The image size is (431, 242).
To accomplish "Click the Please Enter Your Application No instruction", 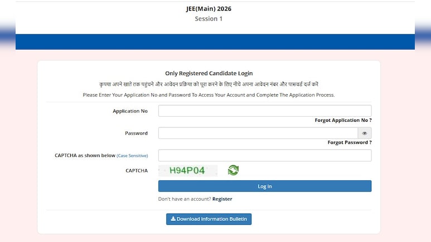I will tap(209, 95).
